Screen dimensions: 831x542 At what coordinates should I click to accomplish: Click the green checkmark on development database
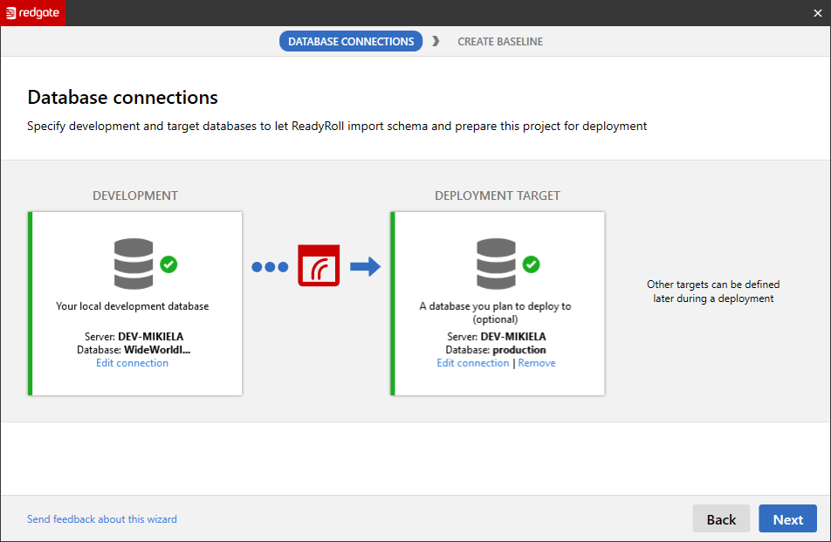[168, 264]
